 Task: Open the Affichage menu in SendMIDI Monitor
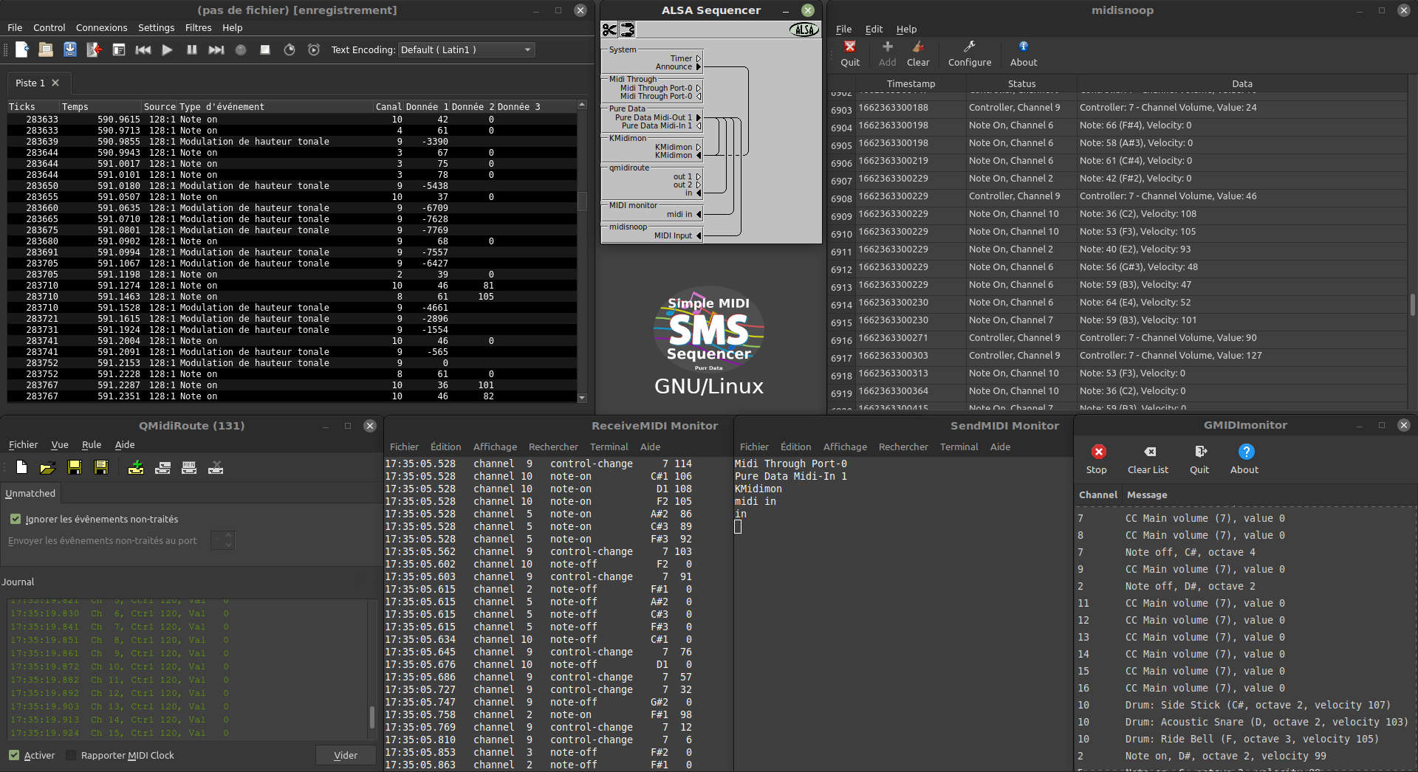[845, 447]
